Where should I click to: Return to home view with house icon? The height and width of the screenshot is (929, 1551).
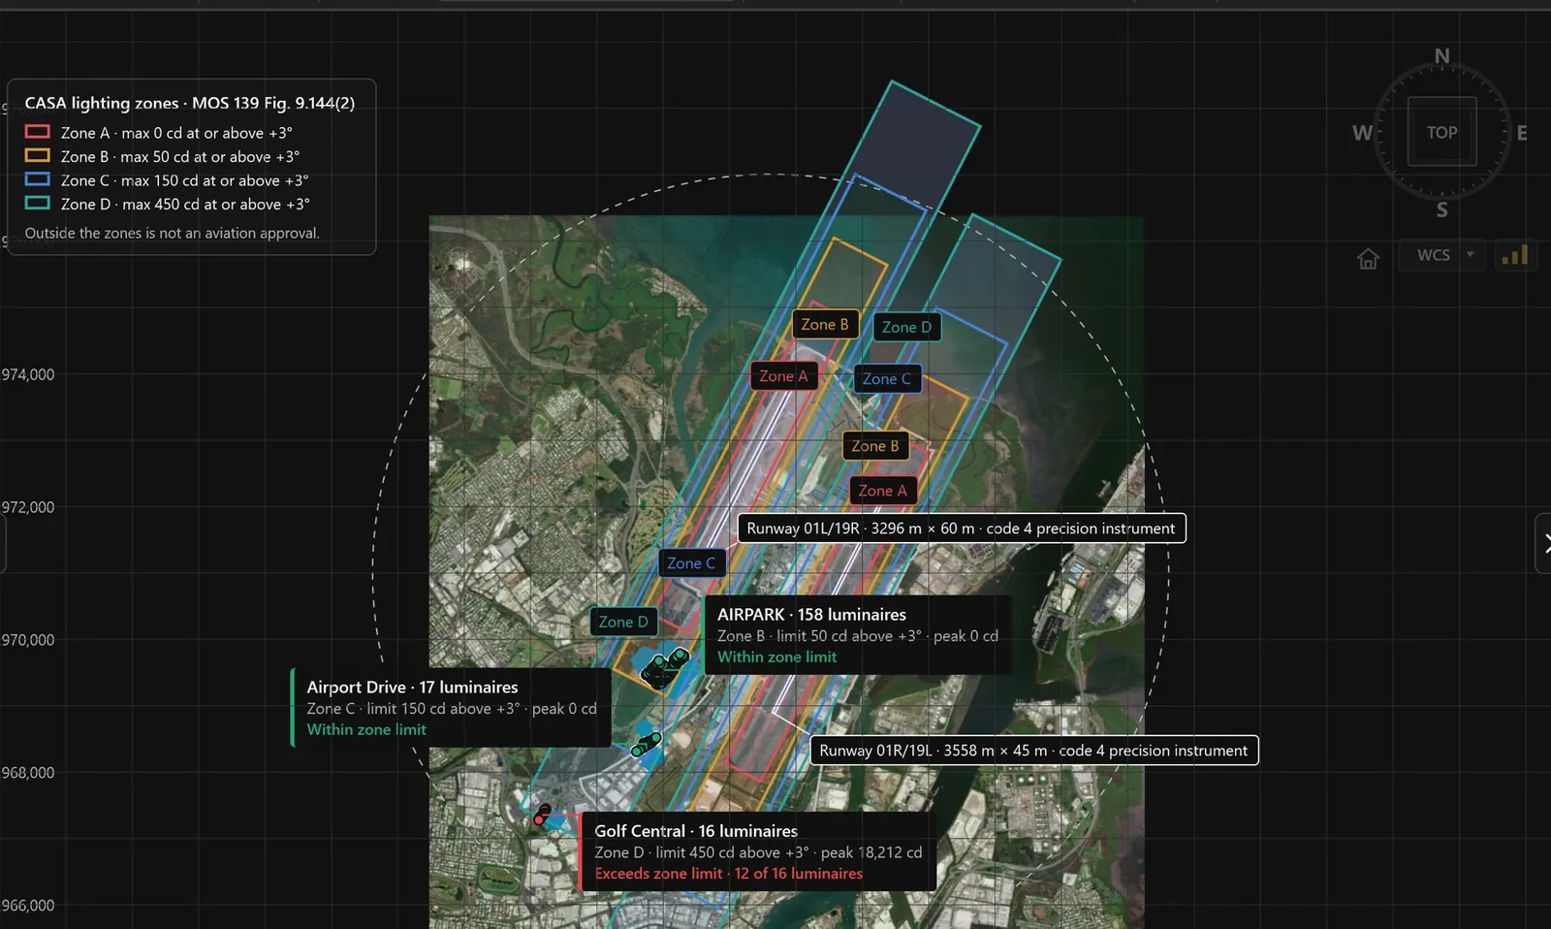point(1368,258)
